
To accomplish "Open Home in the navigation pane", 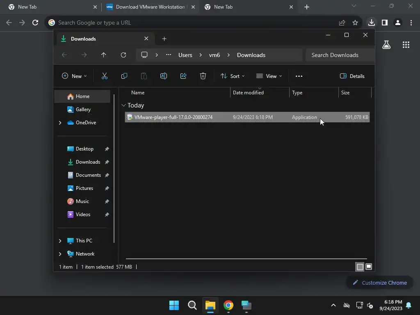I will coord(82,96).
